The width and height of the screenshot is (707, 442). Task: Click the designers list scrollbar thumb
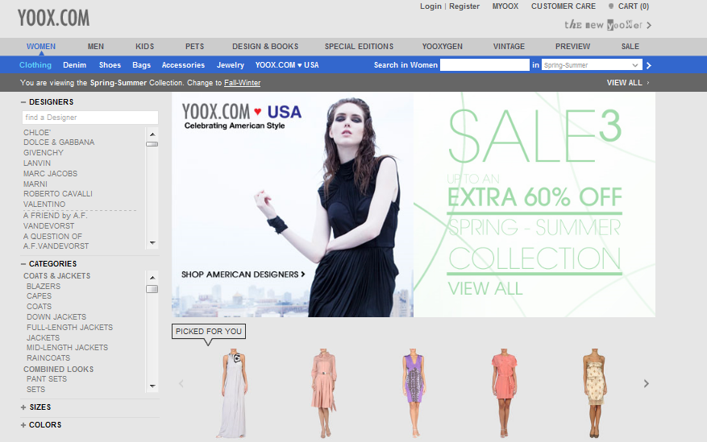point(152,144)
